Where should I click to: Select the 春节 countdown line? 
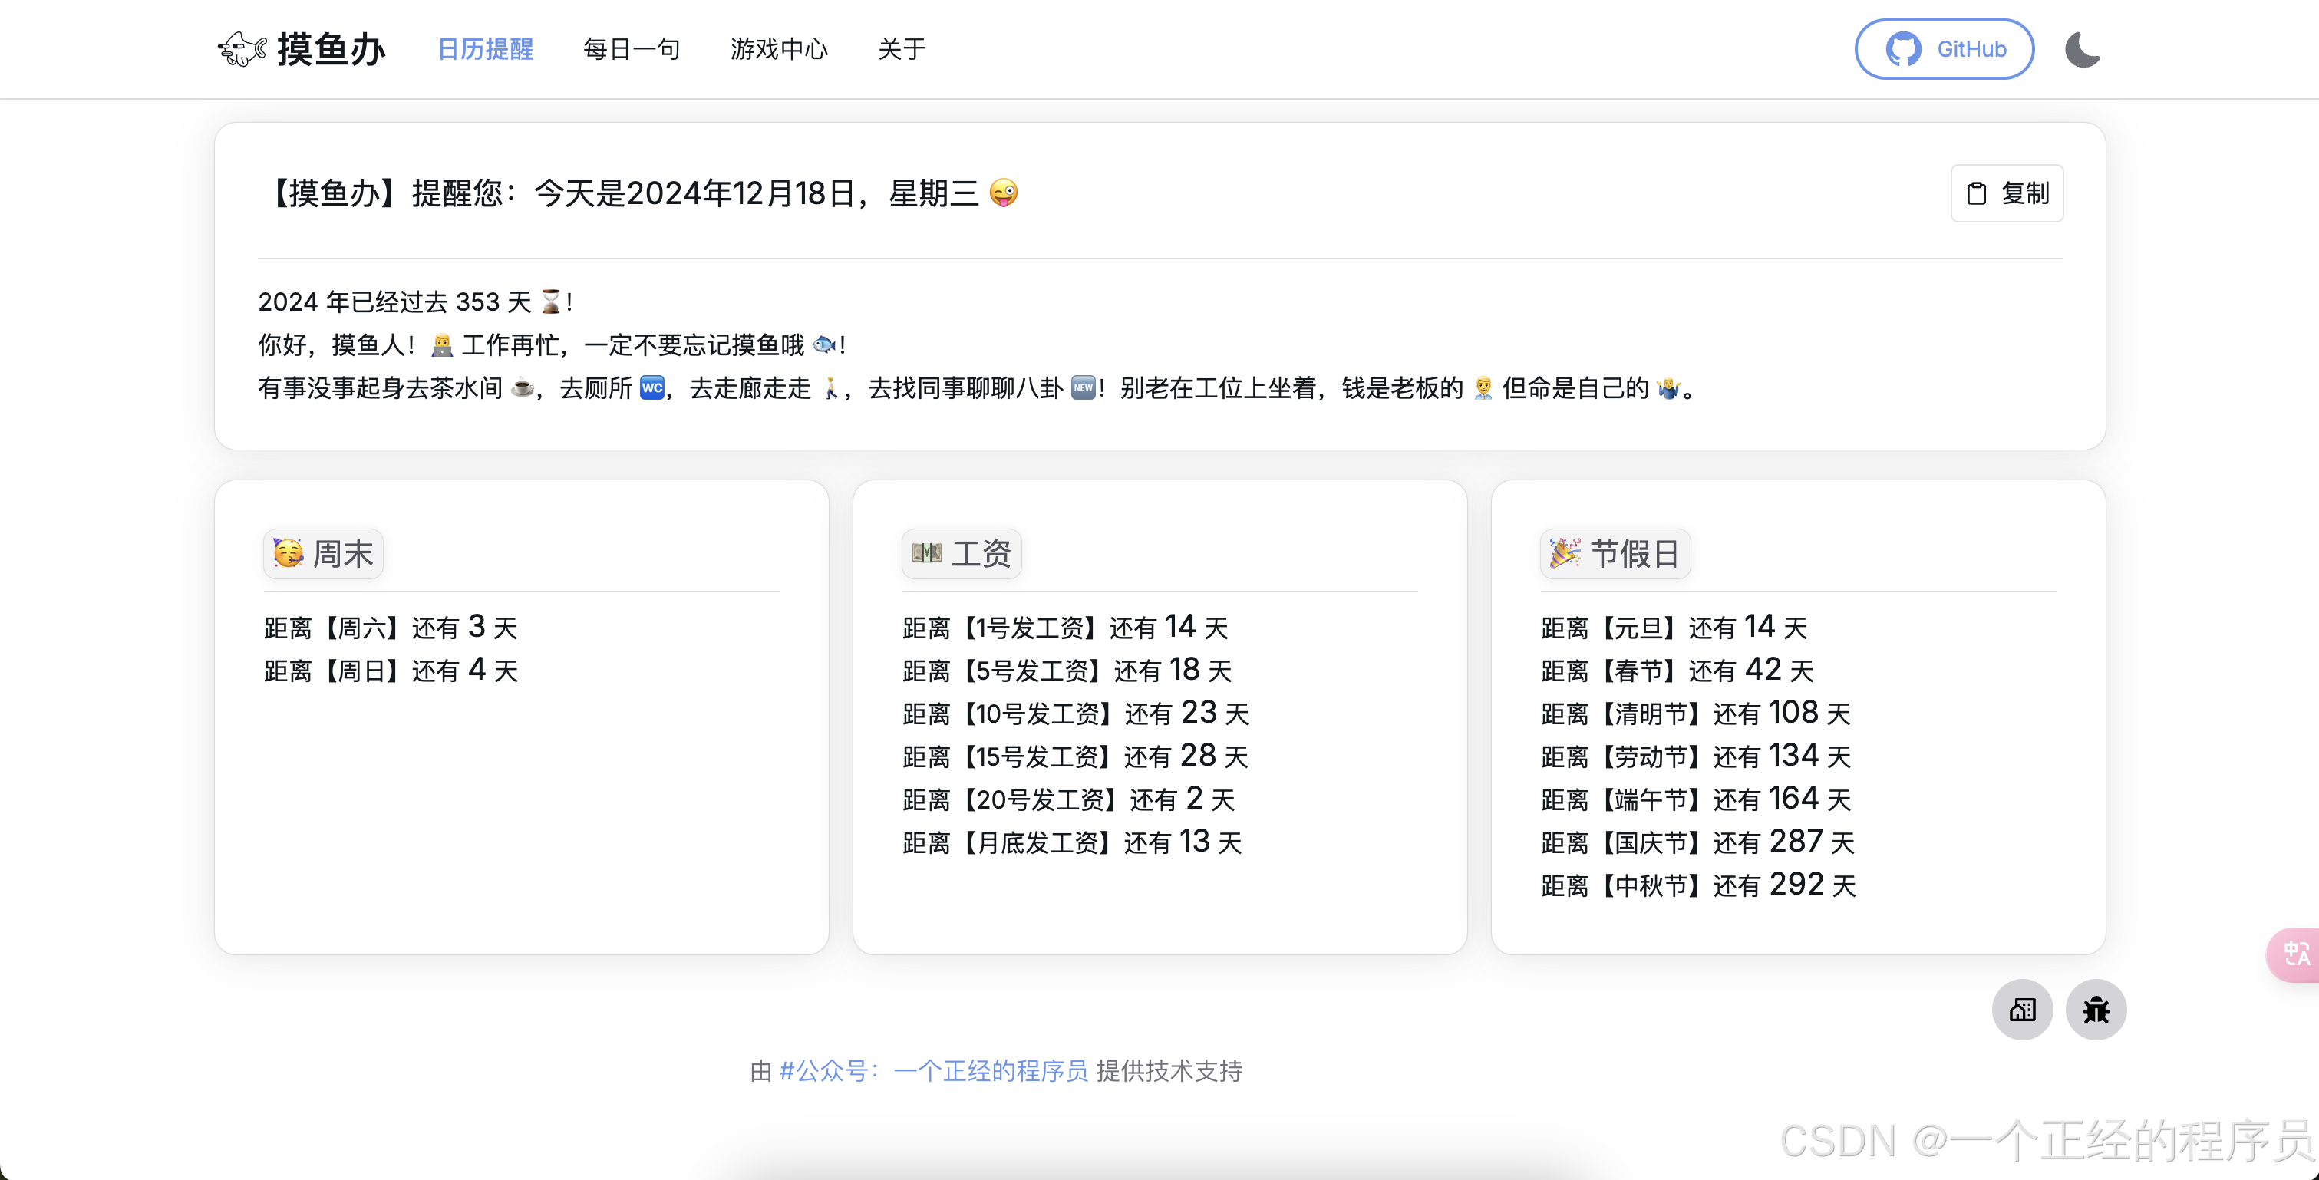click(x=1676, y=671)
